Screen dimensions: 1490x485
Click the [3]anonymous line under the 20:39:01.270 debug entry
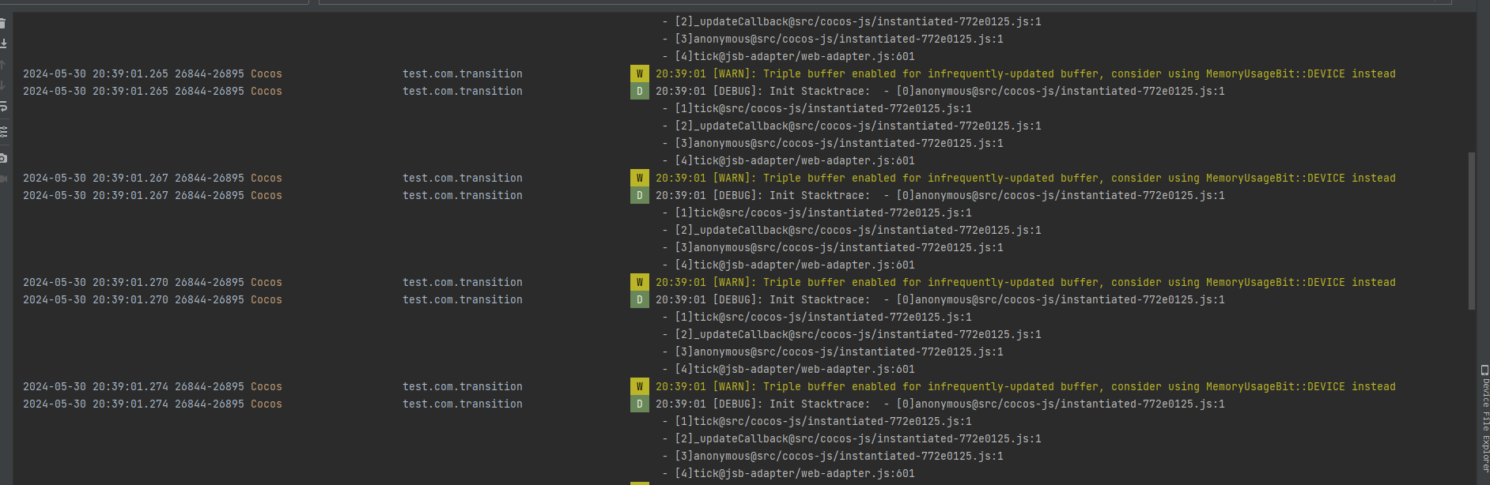click(833, 352)
